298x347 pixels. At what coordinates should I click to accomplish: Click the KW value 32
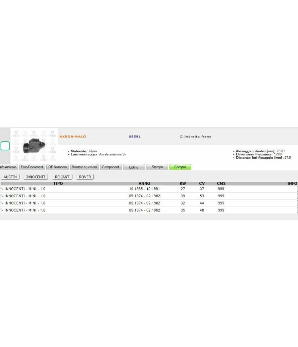click(183, 203)
